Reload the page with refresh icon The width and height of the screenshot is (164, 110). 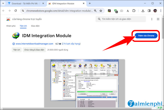[16, 11]
